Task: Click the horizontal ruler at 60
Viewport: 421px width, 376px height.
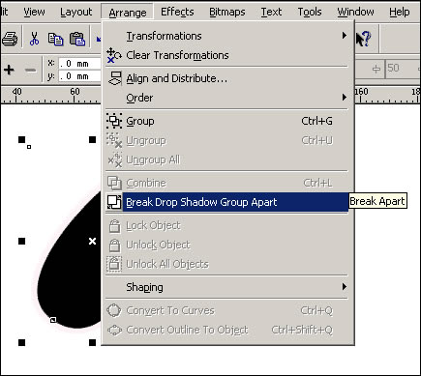Action: [75, 92]
